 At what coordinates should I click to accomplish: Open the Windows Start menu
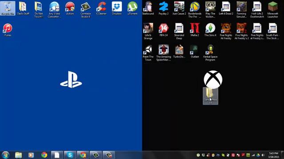[x=5, y=155]
